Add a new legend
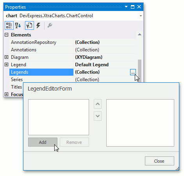The width and height of the screenshot is (184, 176). [43, 142]
